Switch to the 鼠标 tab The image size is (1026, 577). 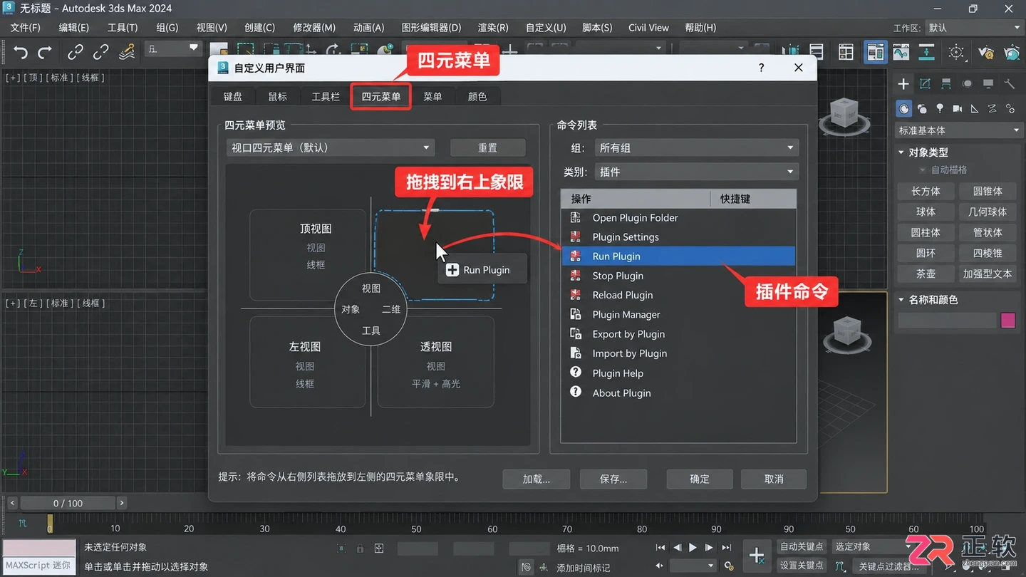278,96
